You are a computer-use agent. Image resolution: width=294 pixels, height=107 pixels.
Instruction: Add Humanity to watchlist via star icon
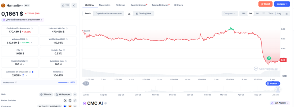65,5
